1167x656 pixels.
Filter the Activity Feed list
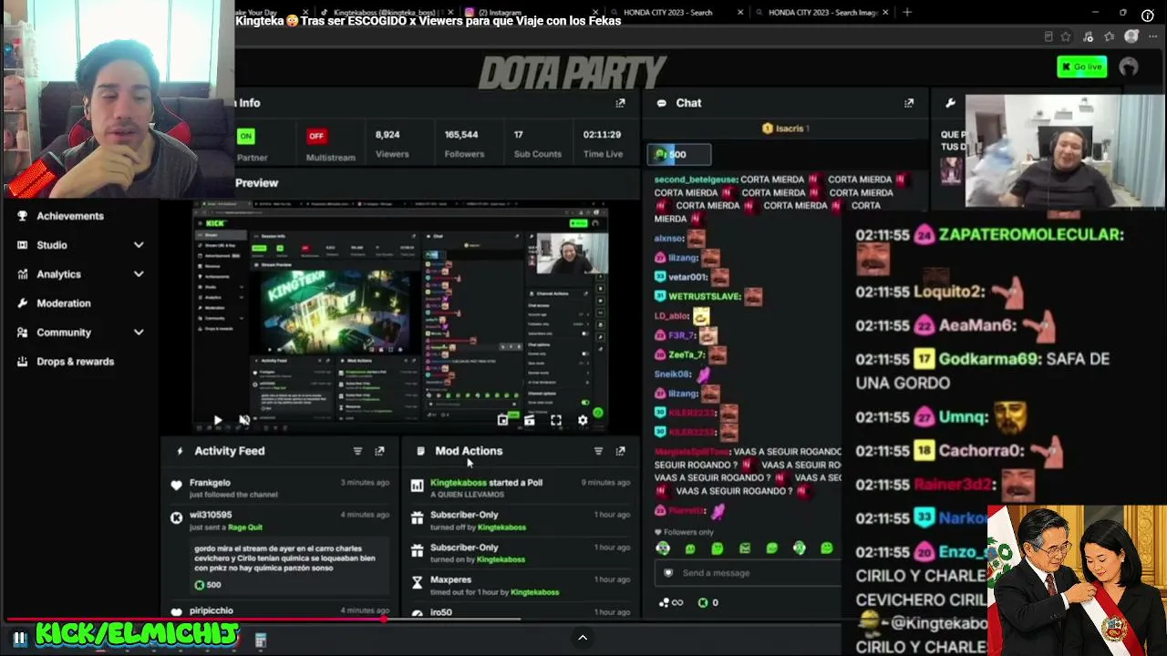357,451
